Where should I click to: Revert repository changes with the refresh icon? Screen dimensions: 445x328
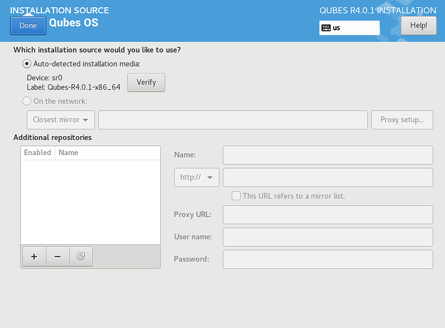(x=81, y=256)
